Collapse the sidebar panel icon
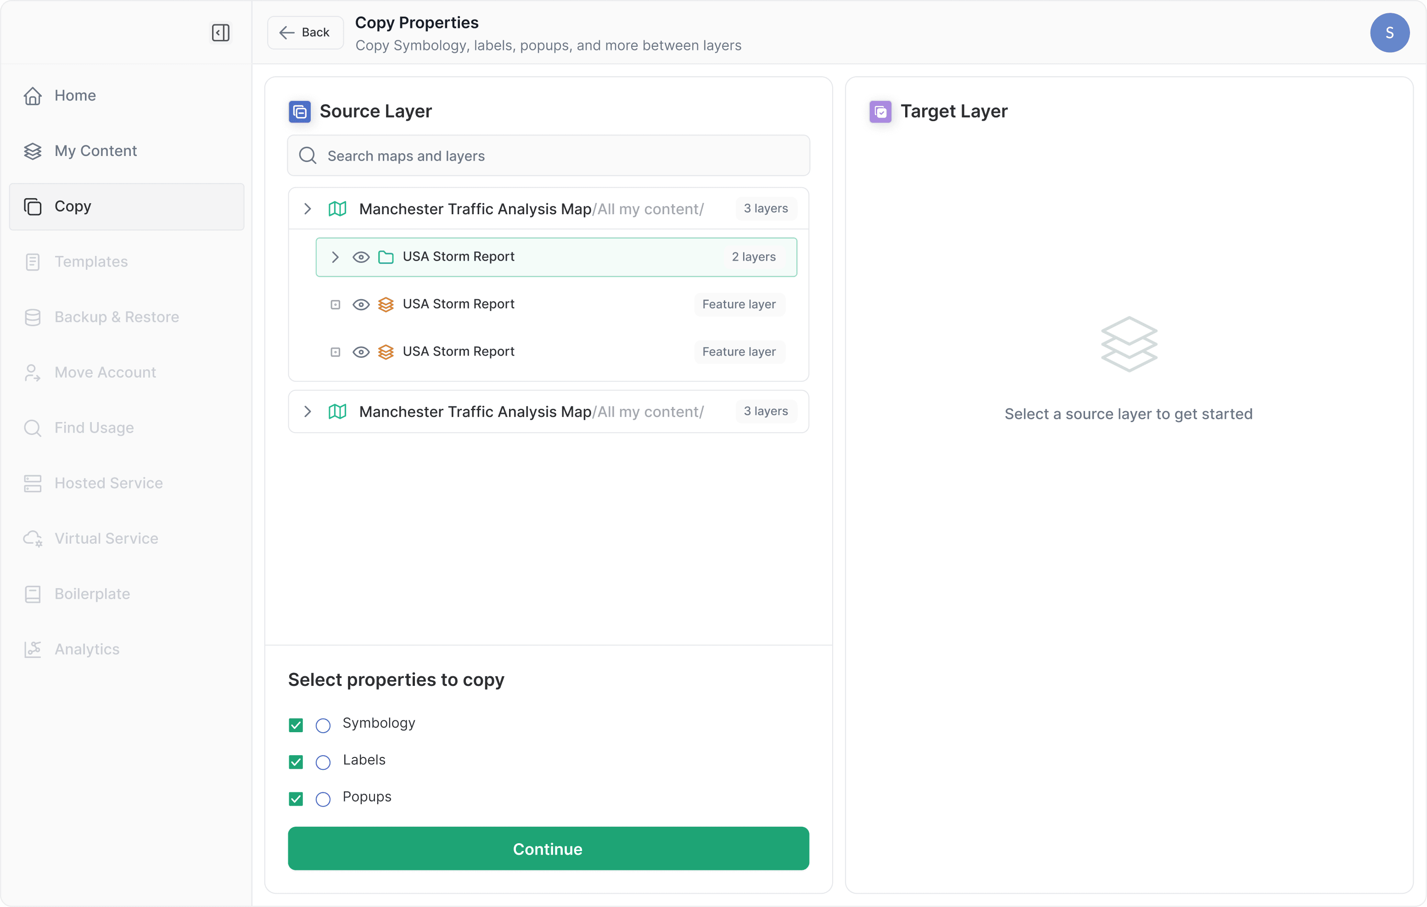Screen dimensions: 1427x907 tap(220, 33)
